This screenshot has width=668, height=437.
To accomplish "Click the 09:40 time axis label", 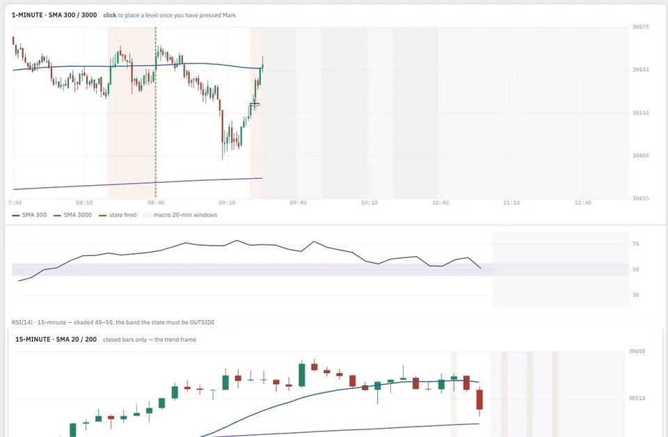I will (299, 202).
